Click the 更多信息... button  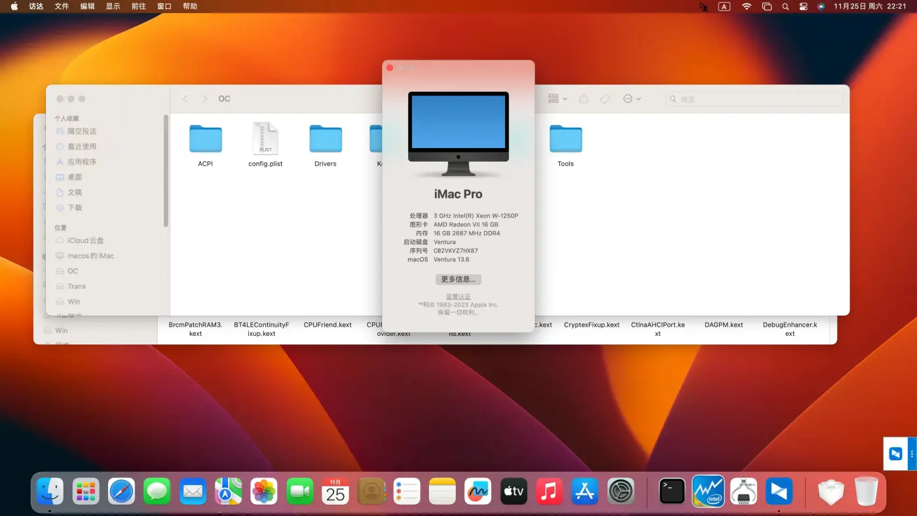click(x=458, y=280)
